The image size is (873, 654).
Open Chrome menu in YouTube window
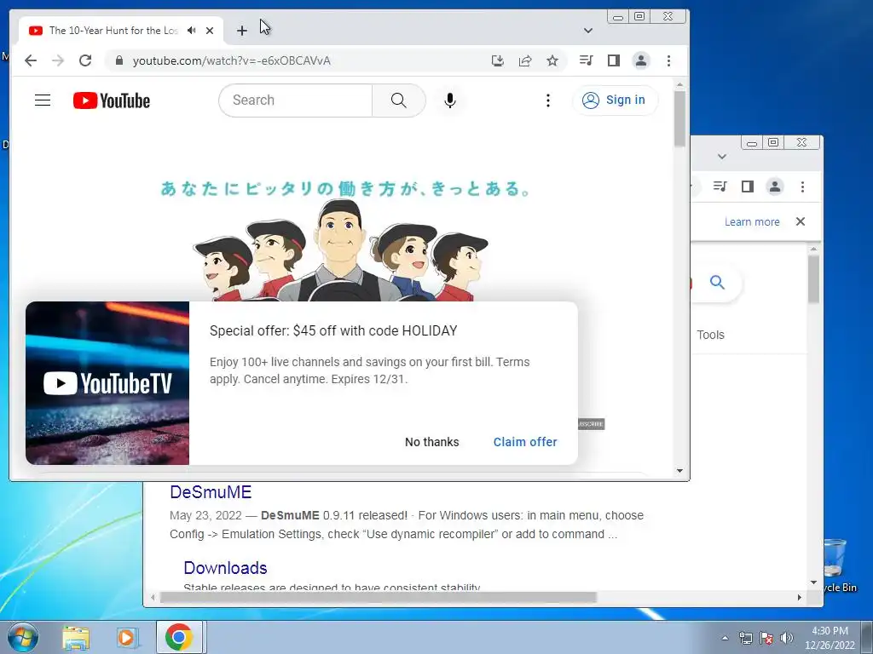668,60
